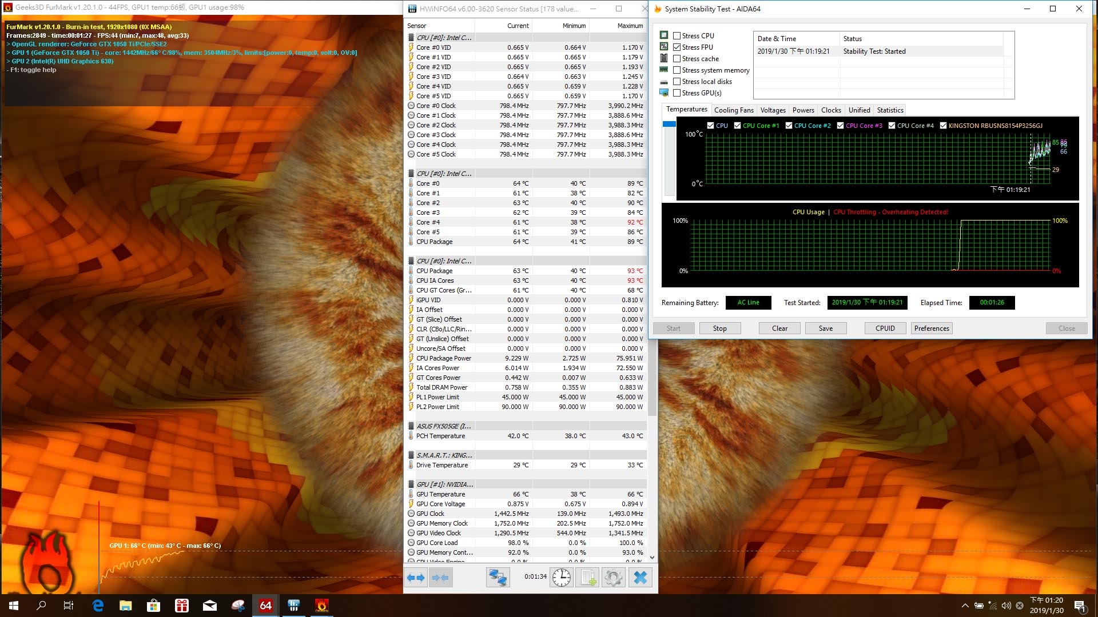Enable Stress local disks checkbox
1098x617 pixels.
click(677, 81)
